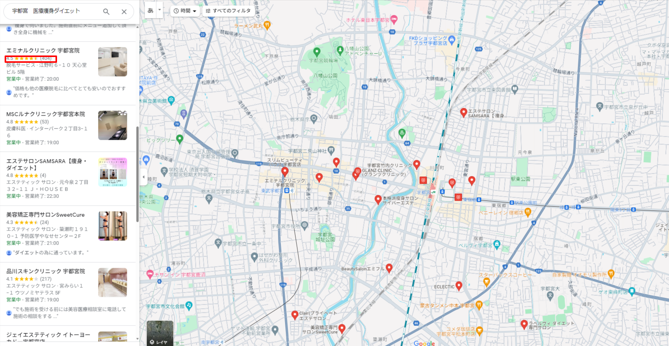Click review "ダイエットの為に通っています。"
This screenshot has width=669, height=346.
(x=51, y=253)
